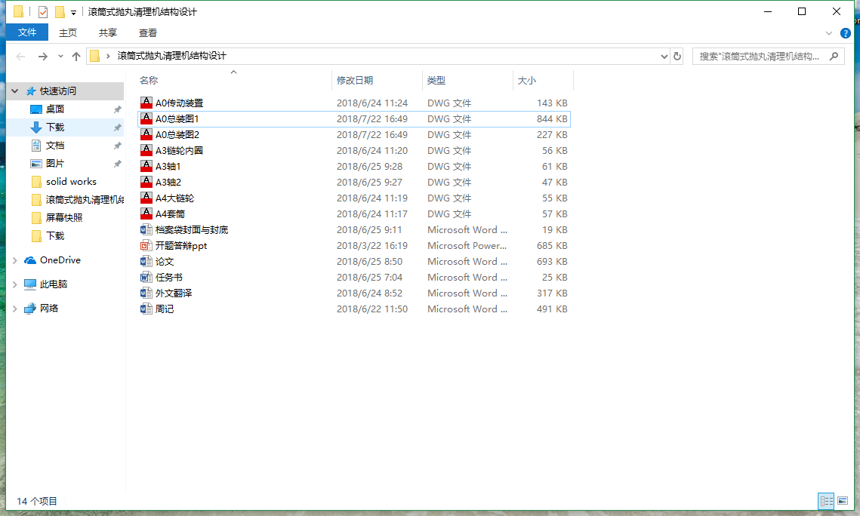
Task: Open the Customize Quick Access Toolbar dropdown
Action: [73, 12]
